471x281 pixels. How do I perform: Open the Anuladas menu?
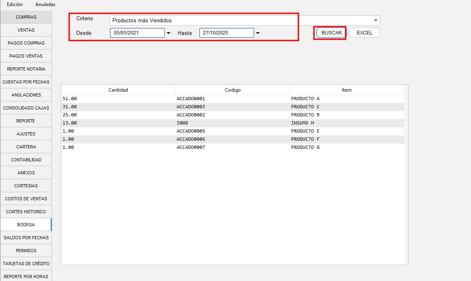pyautogui.click(x=45, y=4)
